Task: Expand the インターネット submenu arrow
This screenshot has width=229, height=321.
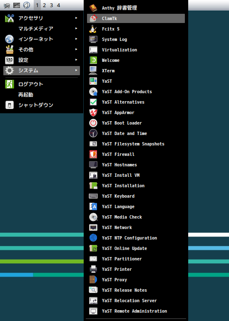Action: (76, 39)
